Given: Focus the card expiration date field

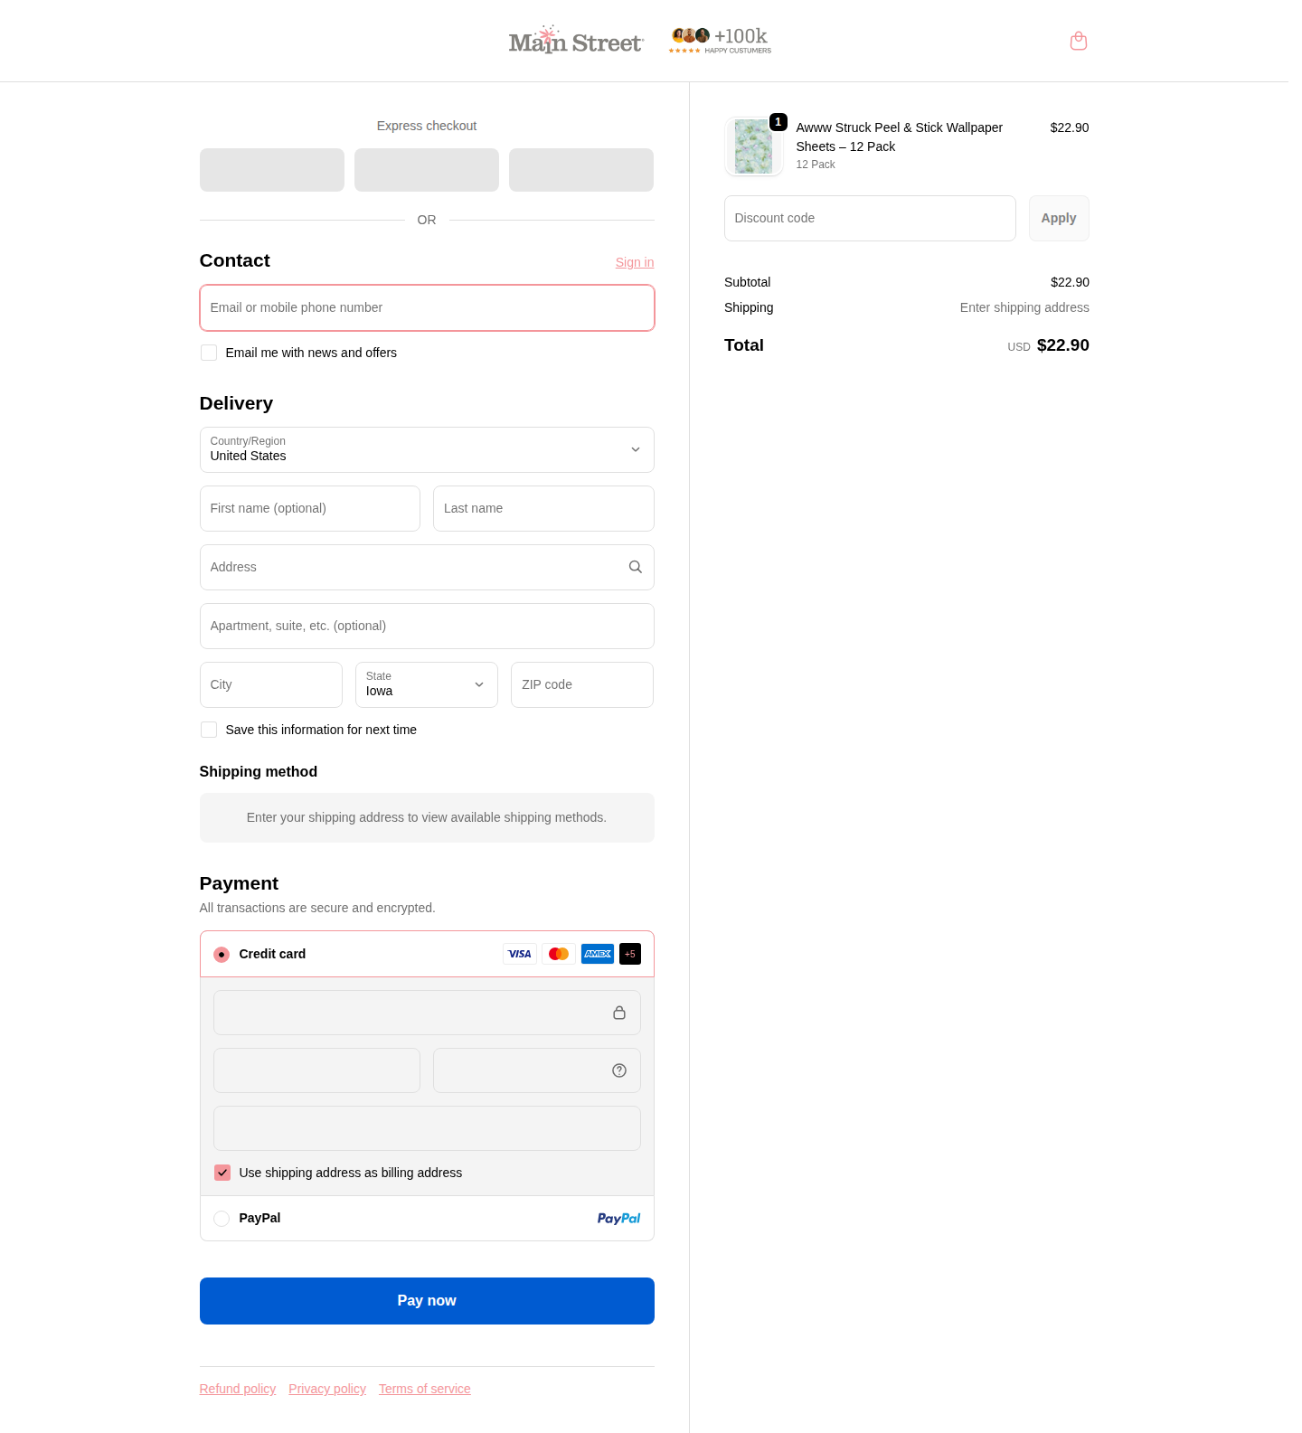Looking at the screenshot, I should click(x=316, y=1070).
